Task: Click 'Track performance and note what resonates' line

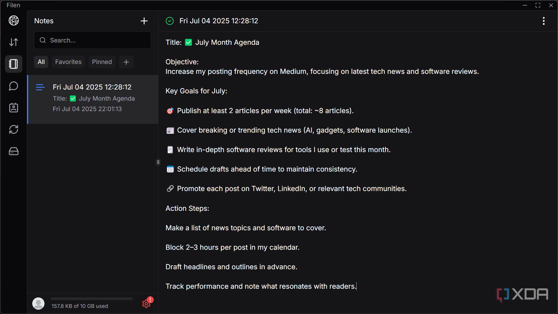Action: coord(261,286)
